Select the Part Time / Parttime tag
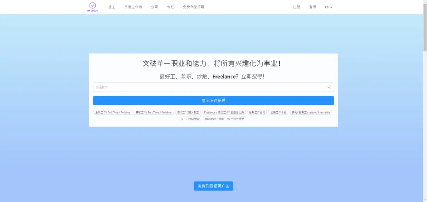Viewport: 427px width, 202px height. (x=153, y=112)
